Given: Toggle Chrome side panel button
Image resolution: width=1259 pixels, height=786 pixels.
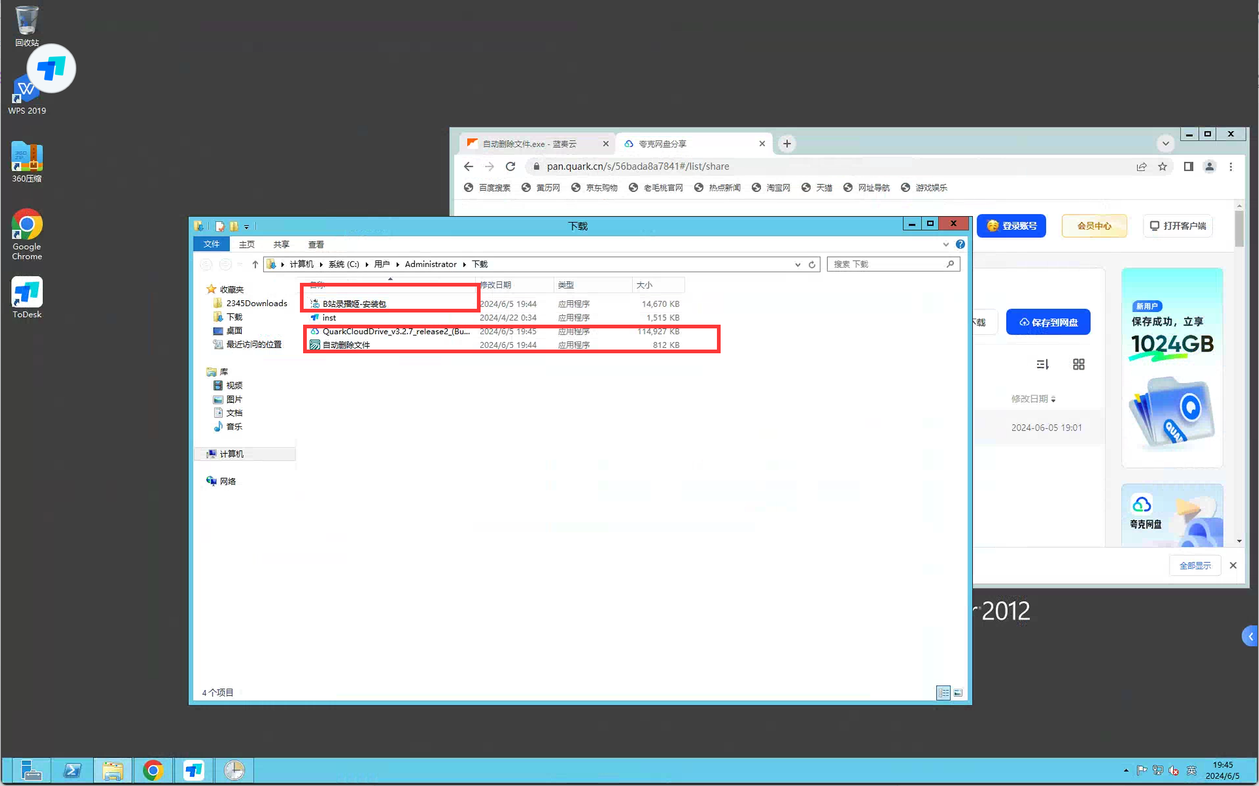Looking at the screenshot, I should point(1188,167).
